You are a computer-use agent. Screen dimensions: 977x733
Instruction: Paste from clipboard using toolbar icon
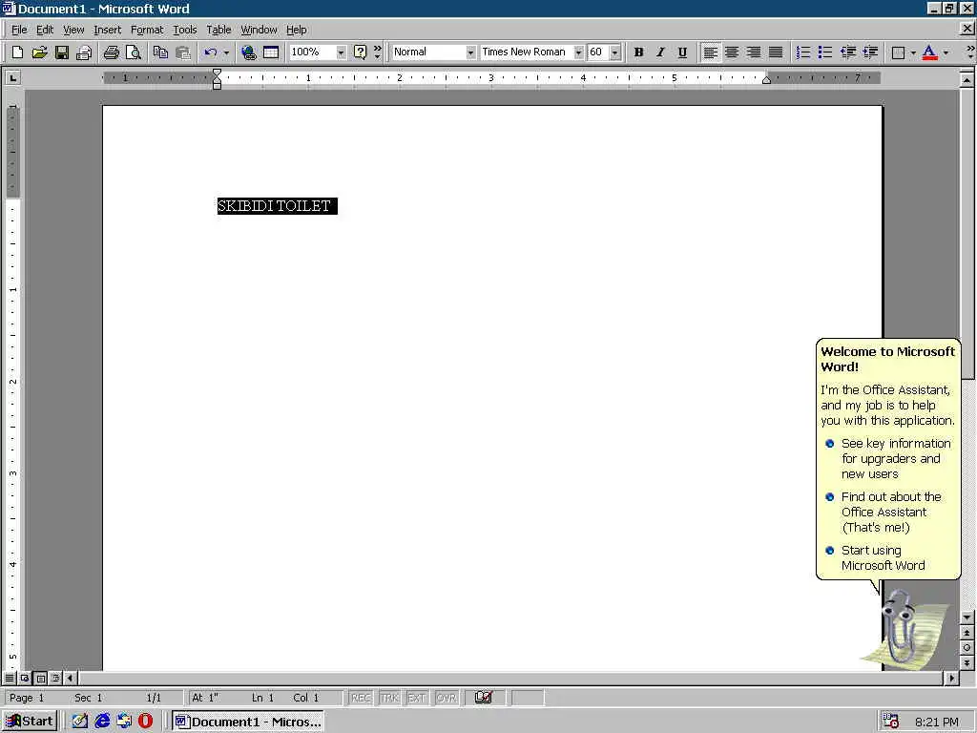click(182, 52)
